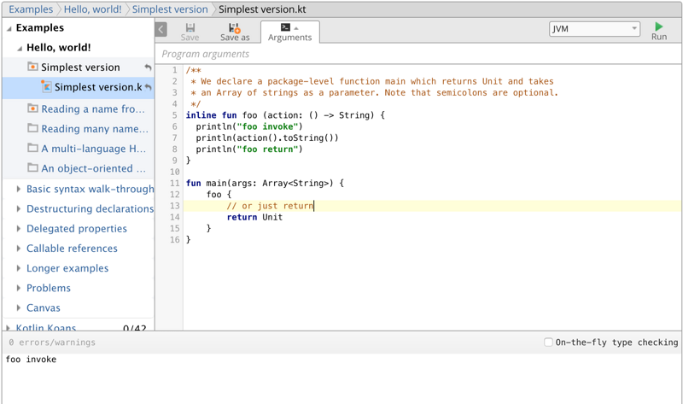Click the Save as icon
Viewport: 683px width, 404px height.
tap(234, 28)
